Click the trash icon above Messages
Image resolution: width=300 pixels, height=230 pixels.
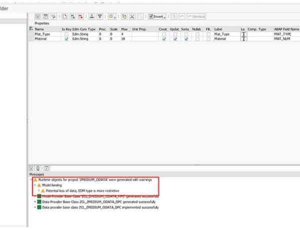38,168
